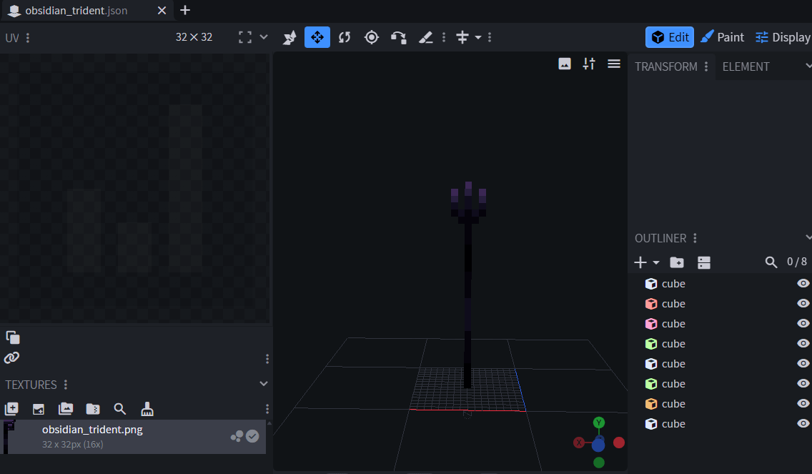The width and height of the screenshot is (812, 474).
Task: Click the obsidian_trident.png texture name
Action: coord(92,430)
